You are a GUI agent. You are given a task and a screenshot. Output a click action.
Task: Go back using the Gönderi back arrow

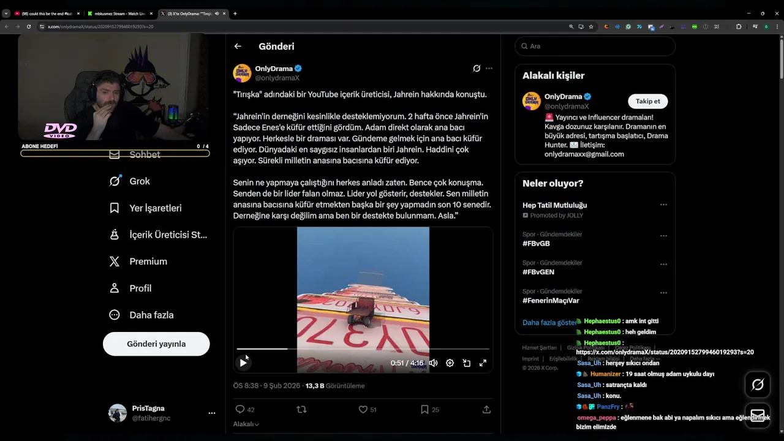(238, 46)
